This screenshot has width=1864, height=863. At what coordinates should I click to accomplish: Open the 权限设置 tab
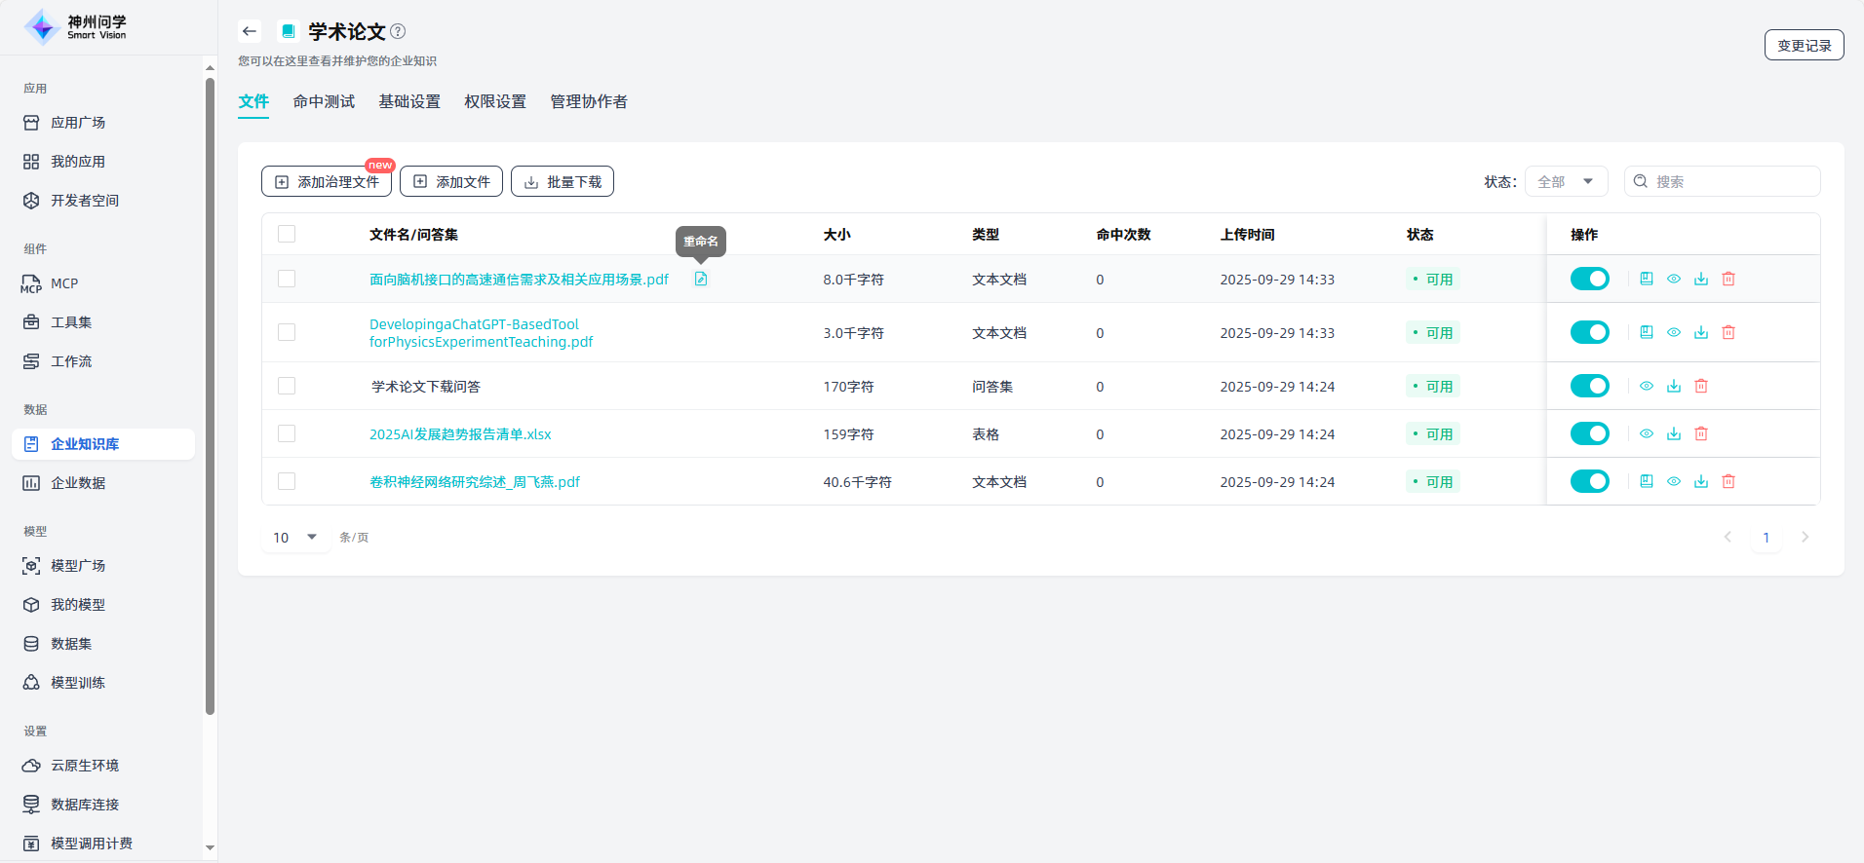(x=495, y=102)
